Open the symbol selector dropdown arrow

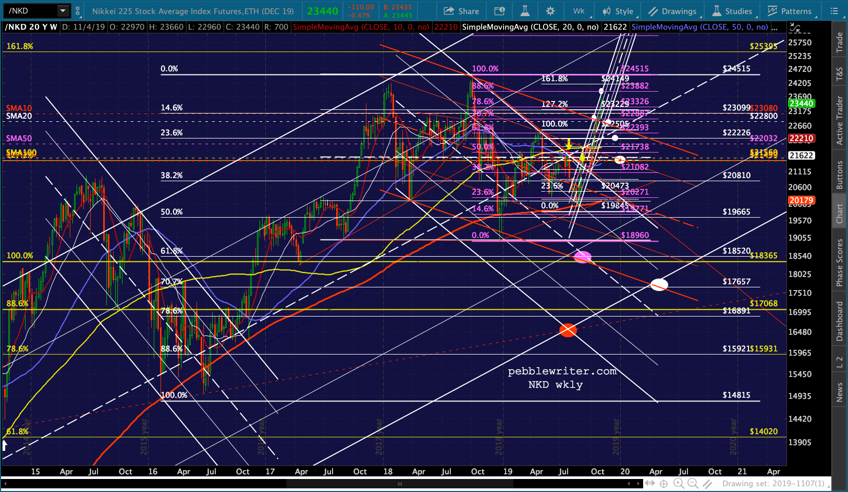[63, 10]
